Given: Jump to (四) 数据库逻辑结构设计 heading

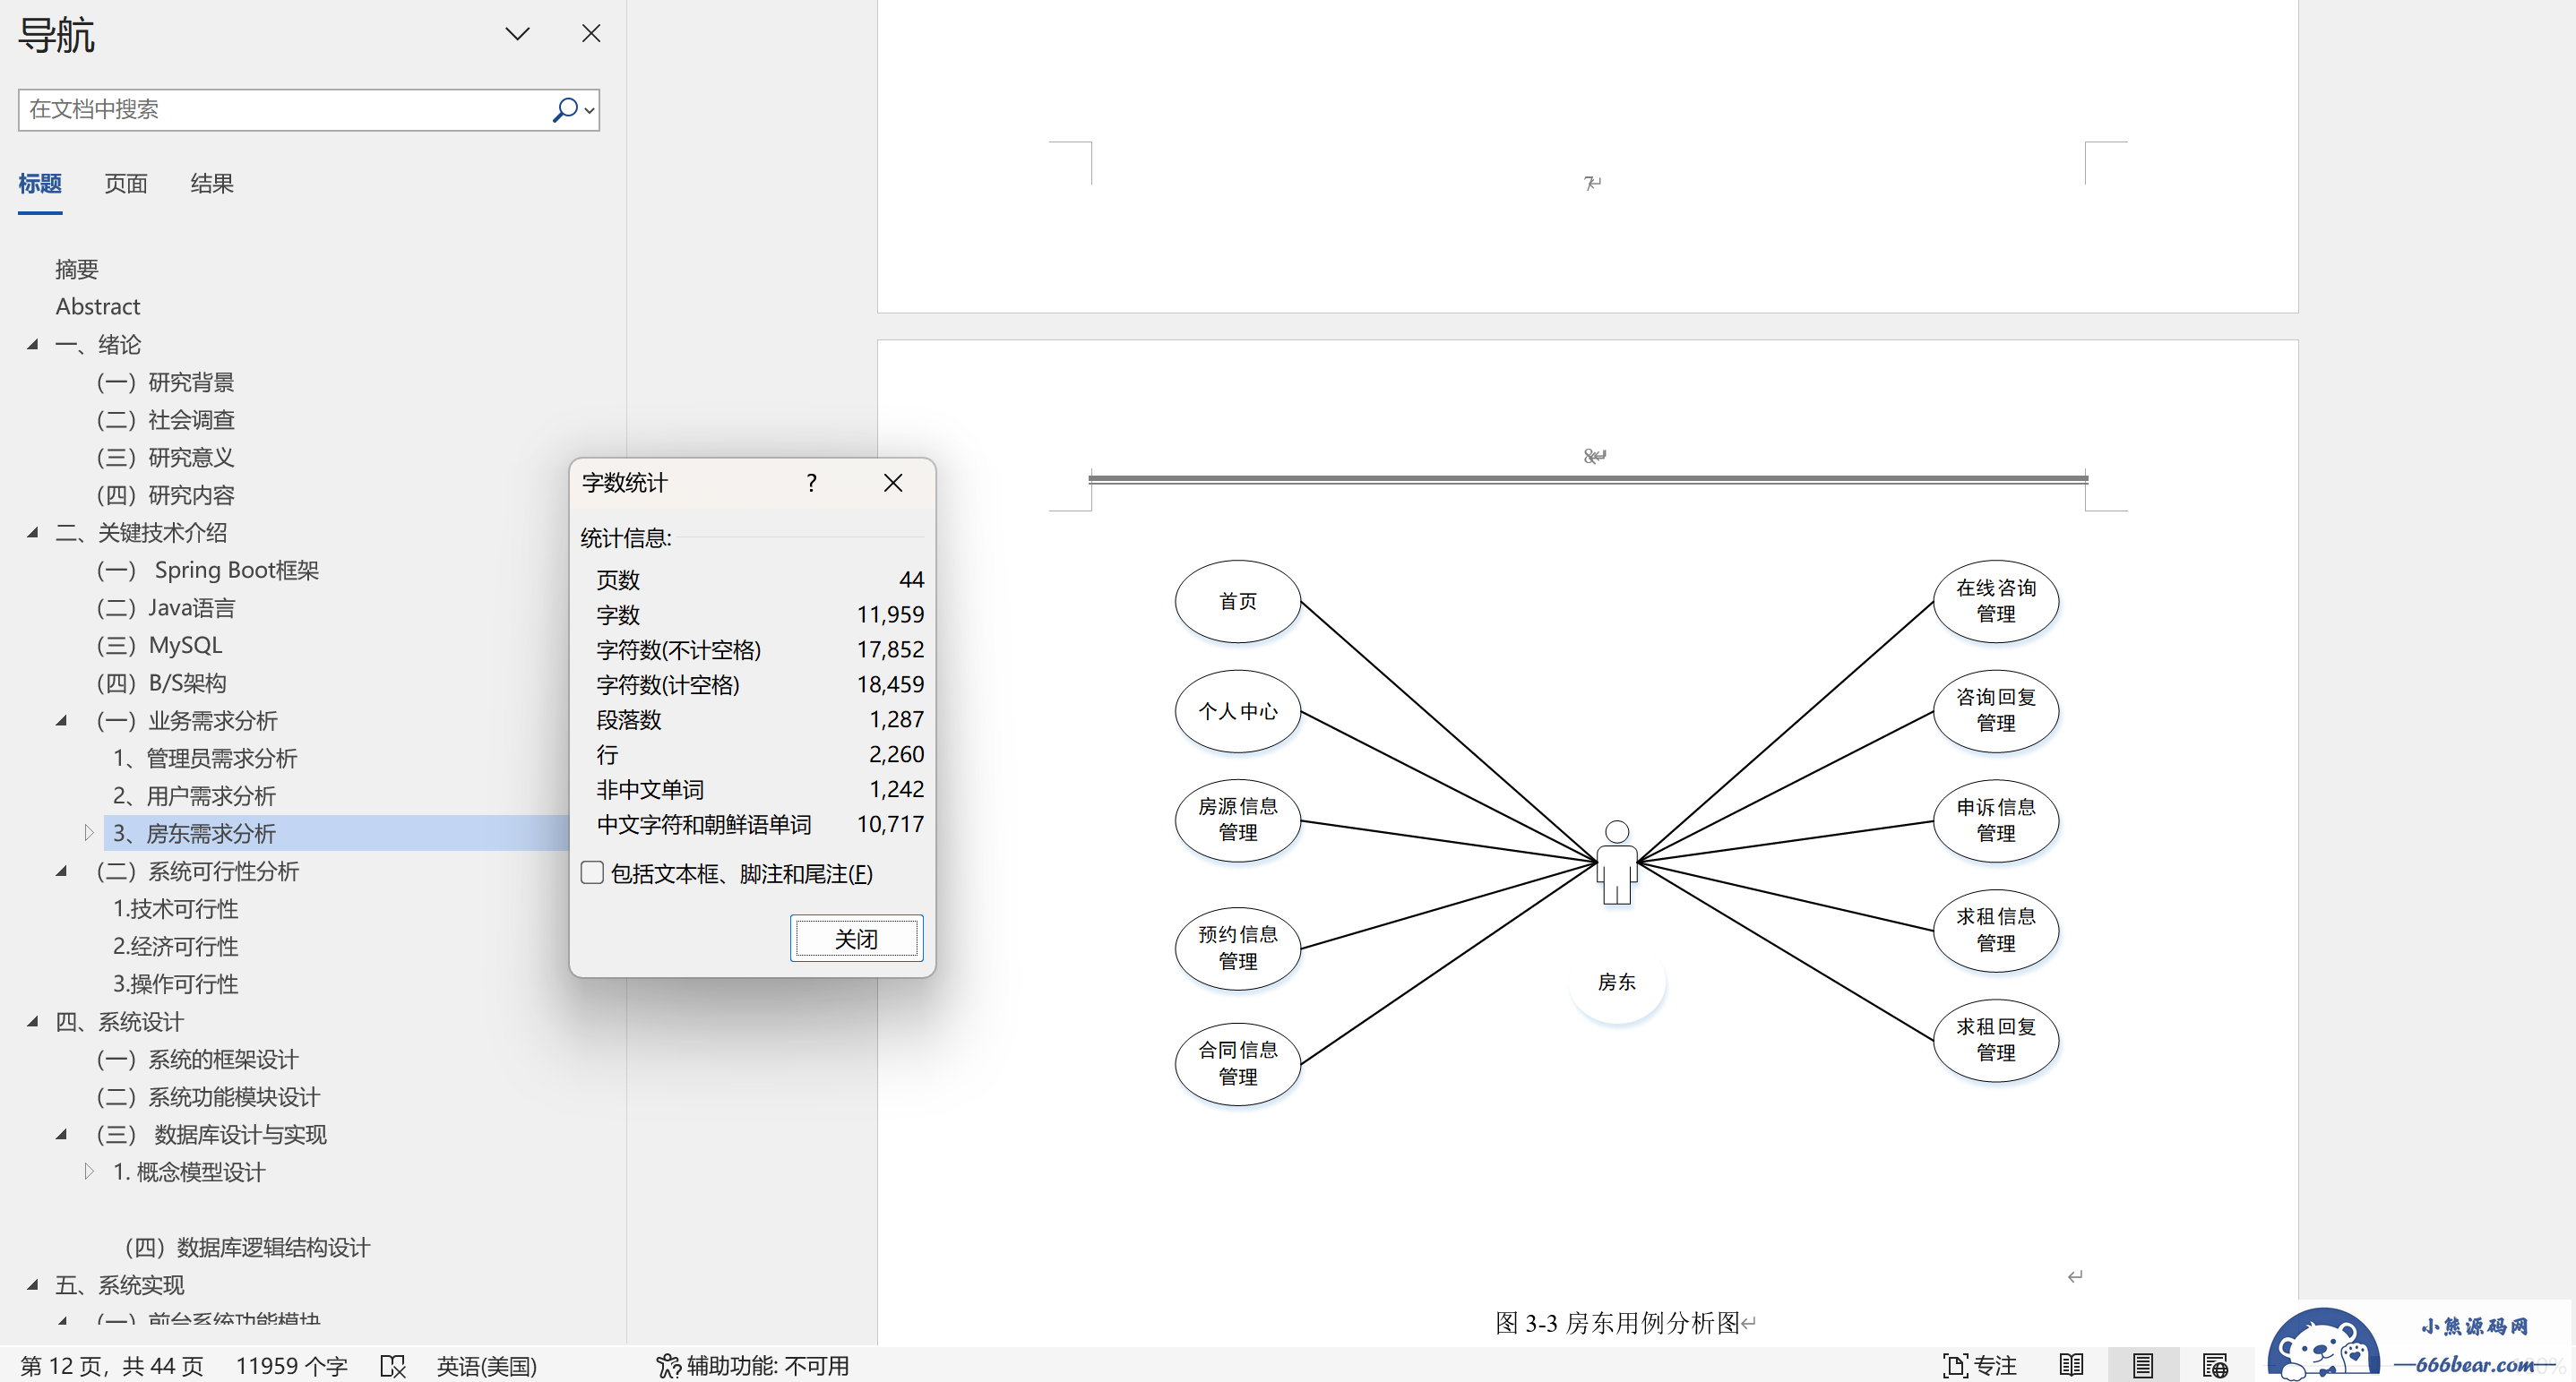Looking at the screenshot, I should pyautogui.click(x=247, y=1247).
